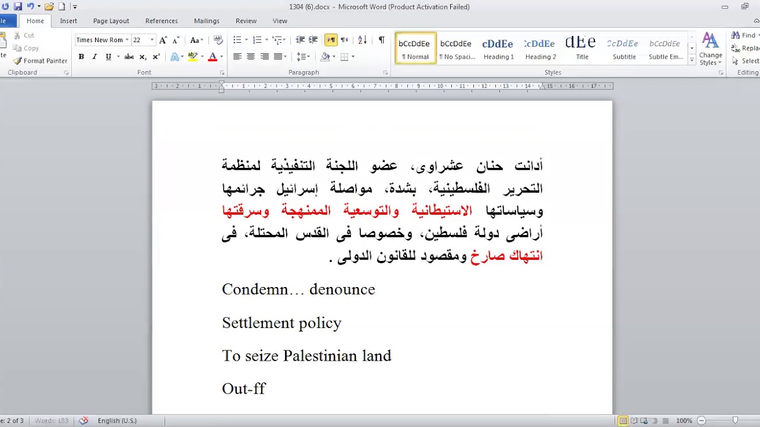760x427 pixels.
Task: Toggle subscript formatting
Action: tap(142, 57)
